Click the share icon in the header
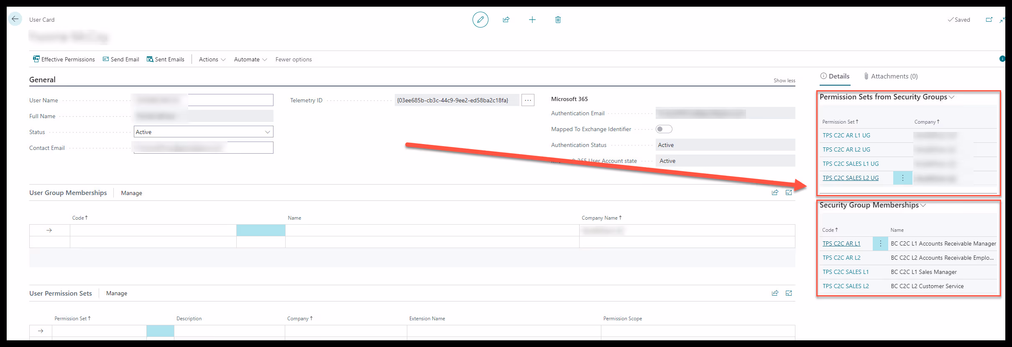The height and width of the screenshot is (347, 1012). point(506,20)
